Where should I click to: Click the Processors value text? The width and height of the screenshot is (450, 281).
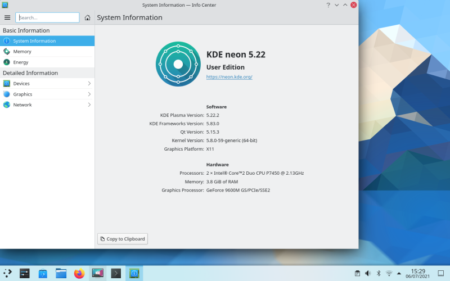(x=255, y=173)
